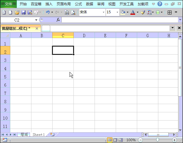This screenshot has width=183, height=143.
Task: Jump to last sheet navigation arrow
Action: click(x=15, y=134)
